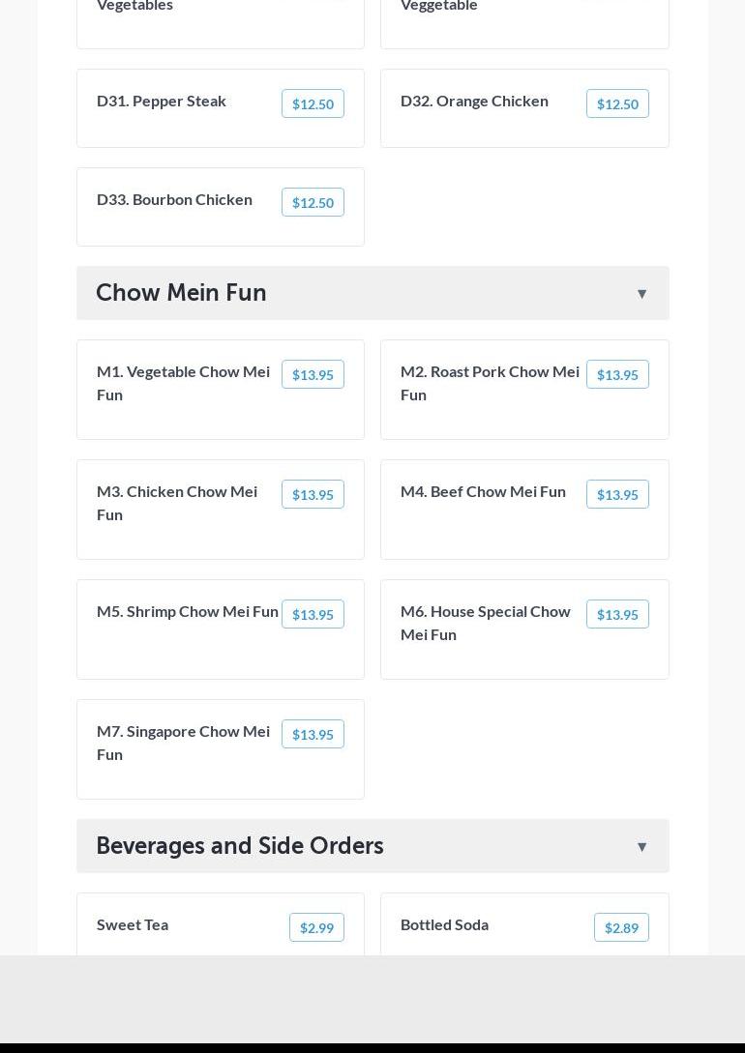This screenshot has height=1053, width=745.
Task: Select the Sweet Tea menu item
Action: [133, 924]
